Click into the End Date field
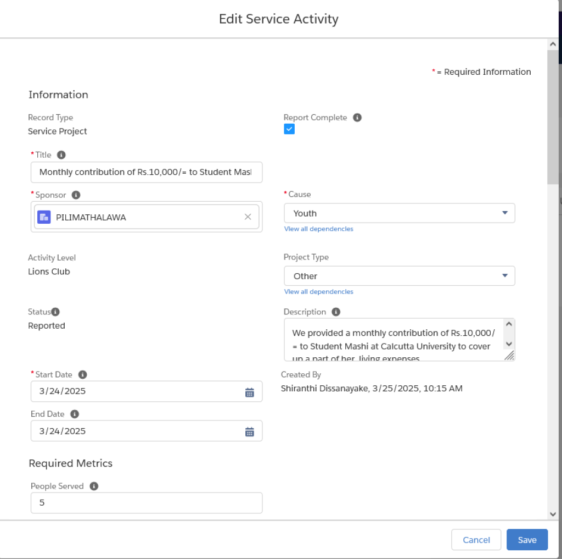The image size is (562, 559). [146, 431]
